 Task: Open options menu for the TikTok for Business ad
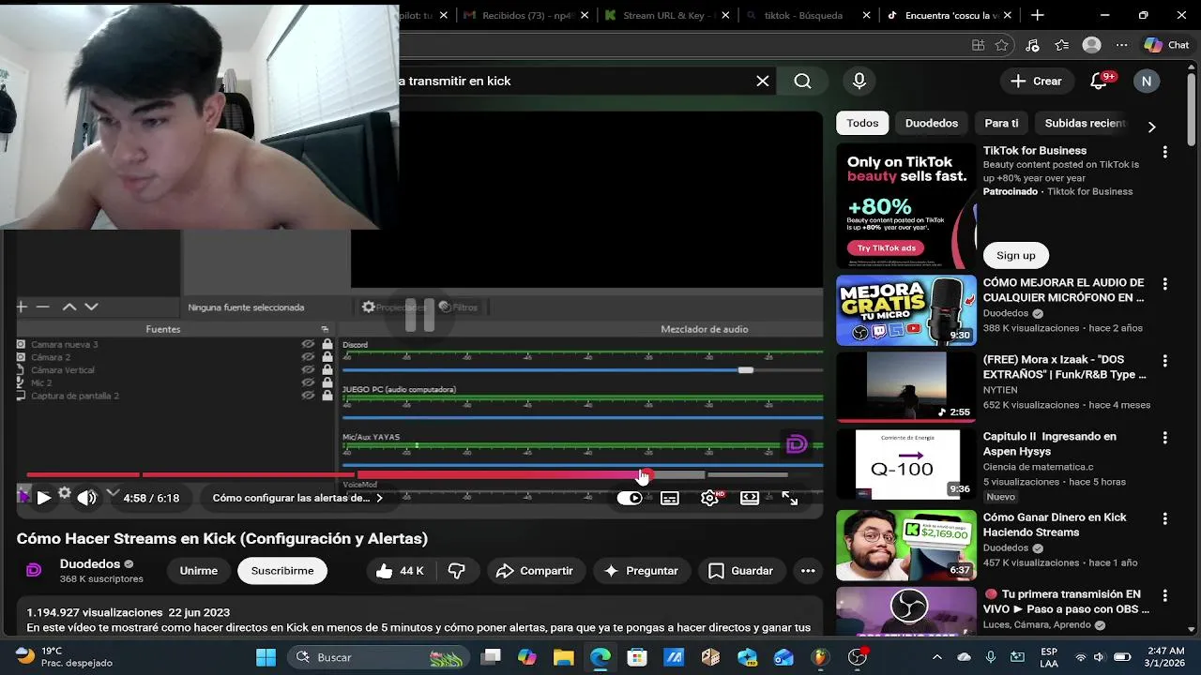point(1164,152)
